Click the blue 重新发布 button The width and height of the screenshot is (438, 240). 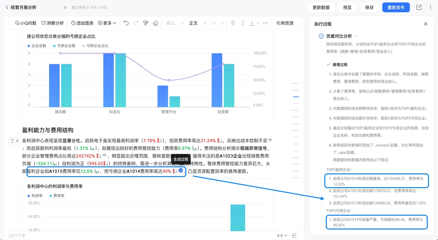(396, 8)
